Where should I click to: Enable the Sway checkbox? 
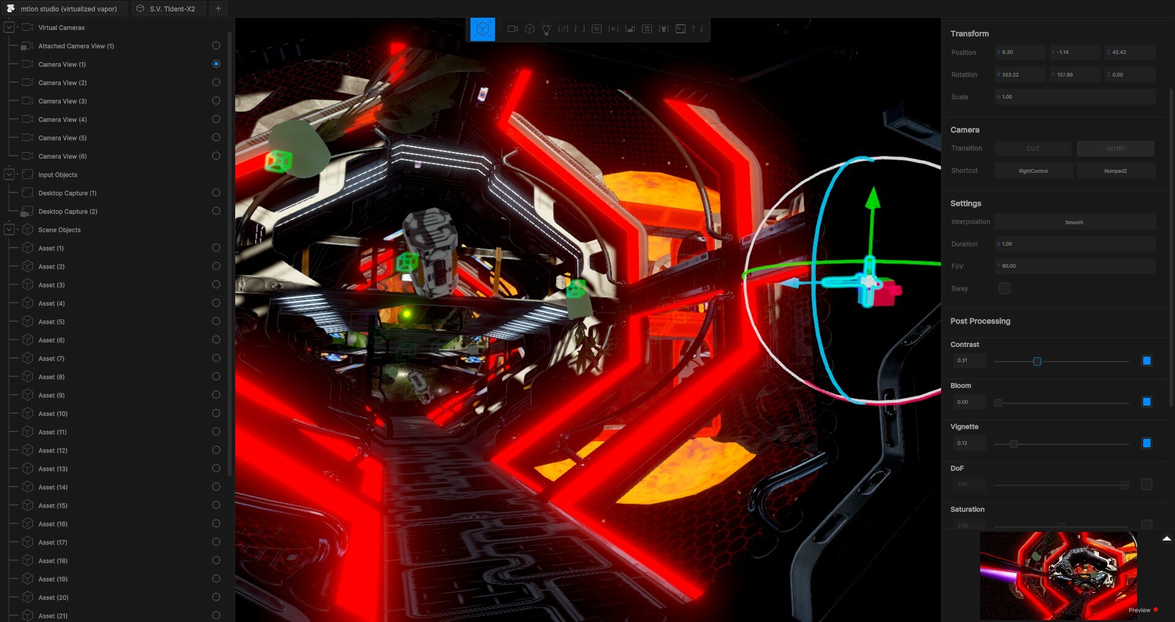1005,288
